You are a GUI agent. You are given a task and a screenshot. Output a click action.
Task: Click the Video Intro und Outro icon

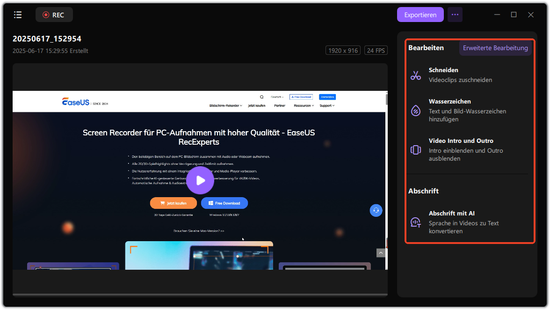pyautogui.click(x=416, y=150)
